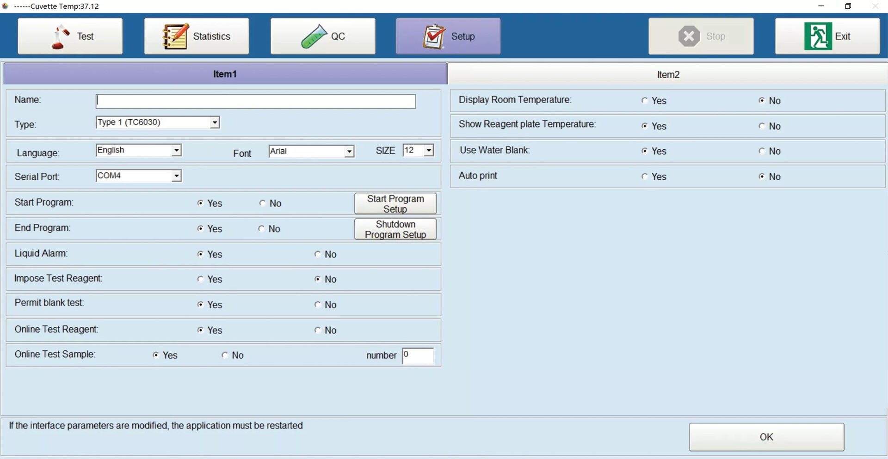Turn Auto print to Yes
Screen dimensions: 888x459
click(645, 177)
